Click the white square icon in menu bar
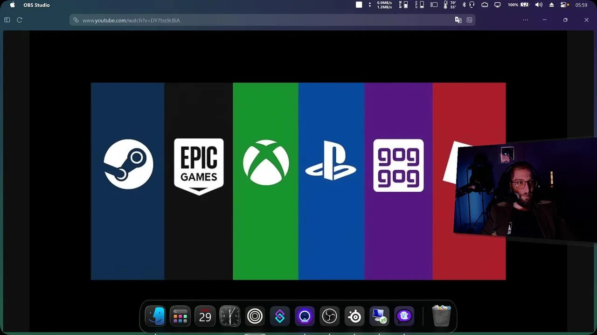 point(359,5)
